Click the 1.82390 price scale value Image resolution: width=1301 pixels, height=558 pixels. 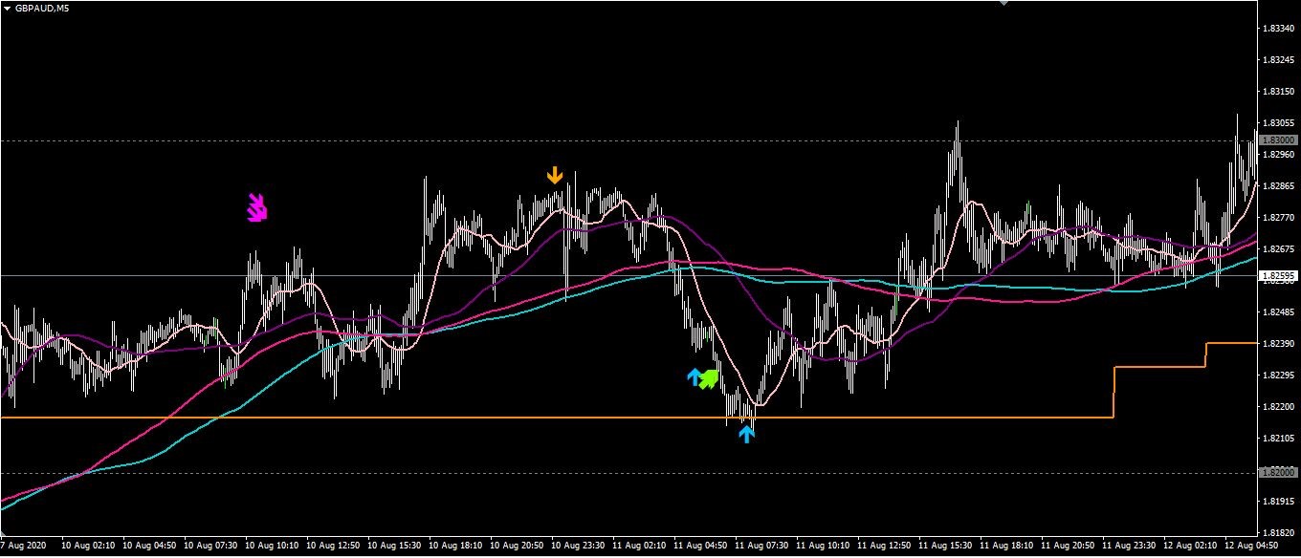click(1279, 344)
